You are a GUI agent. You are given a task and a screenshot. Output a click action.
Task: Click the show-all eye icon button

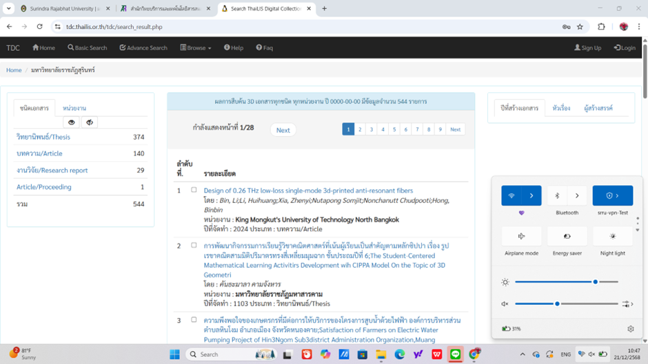(72, 122)
